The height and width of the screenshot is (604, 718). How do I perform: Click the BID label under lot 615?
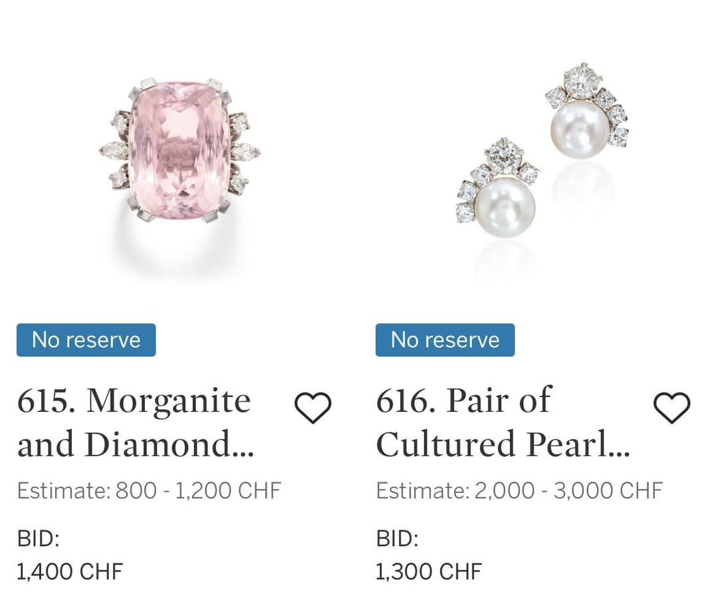(38, 539)
